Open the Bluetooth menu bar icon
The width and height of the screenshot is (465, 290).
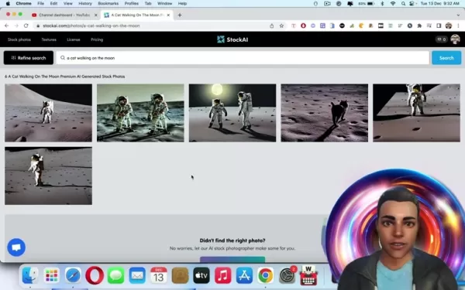pyautogui.click(x=382, y=4)
